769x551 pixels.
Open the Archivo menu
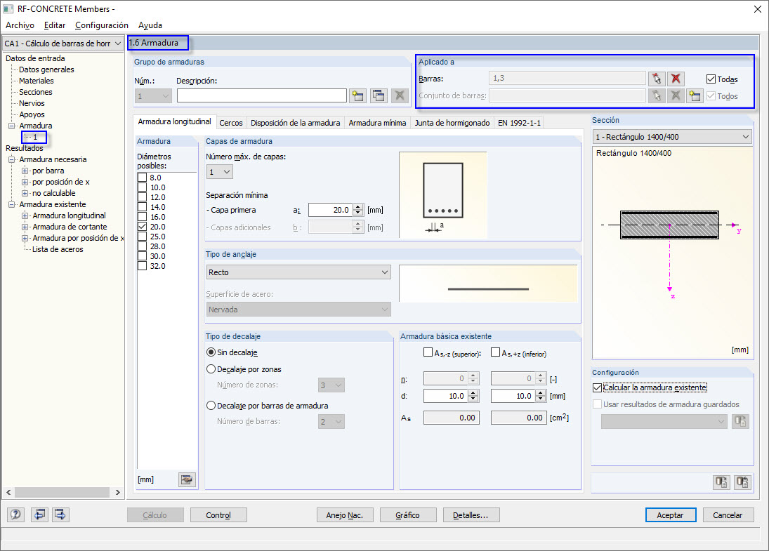coord(20,25)
